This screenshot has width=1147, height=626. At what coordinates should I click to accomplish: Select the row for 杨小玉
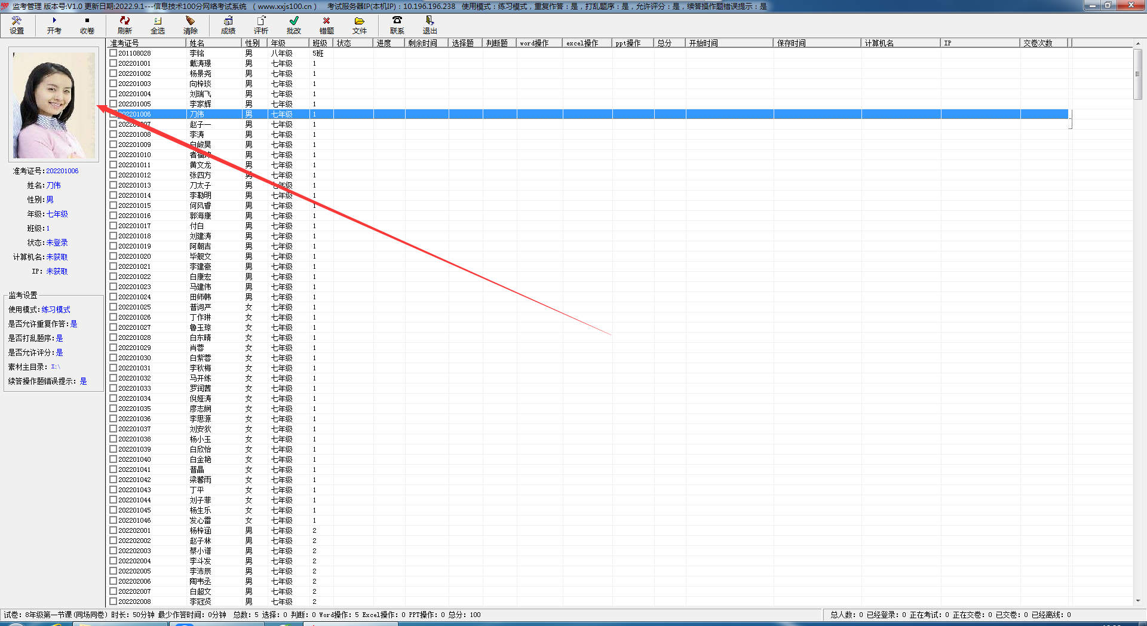(x=588, y=439)
